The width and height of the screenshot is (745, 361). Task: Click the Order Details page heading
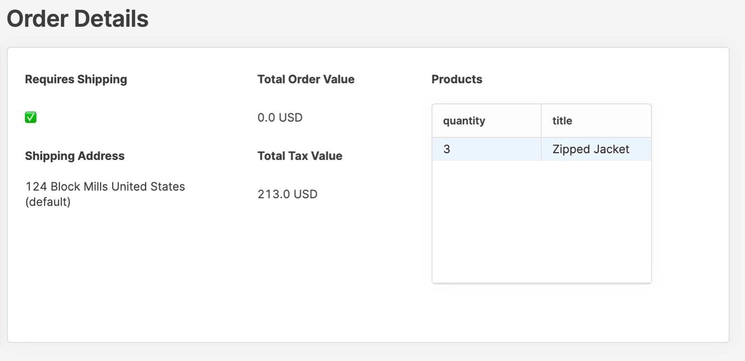pos(78,19)
